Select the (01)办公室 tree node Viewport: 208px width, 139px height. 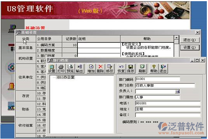(x=66, y=77)
